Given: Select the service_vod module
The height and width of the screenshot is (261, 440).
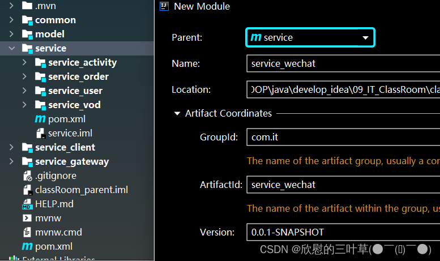Looking at the screenshot, I should [x=77, y=105].
